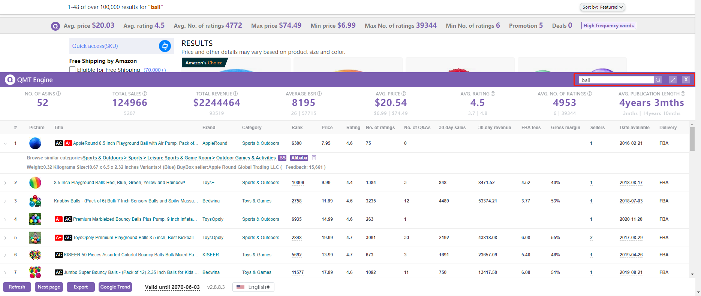Click the Export button
Viewport: 701px width, 296px height.
(x=81, y=287)
